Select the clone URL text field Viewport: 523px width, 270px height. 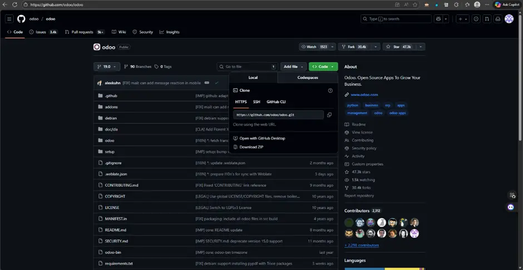(x=279, y=115)
